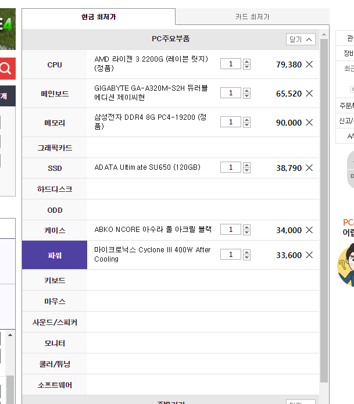Image resolution: width=354 pixels, height=404 pixels.
Task: Click the CPU quantity input field
Action: pos(231,64)
